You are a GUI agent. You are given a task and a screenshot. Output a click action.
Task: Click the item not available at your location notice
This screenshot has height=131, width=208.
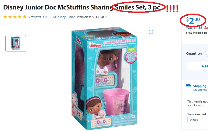coord(197,103)
